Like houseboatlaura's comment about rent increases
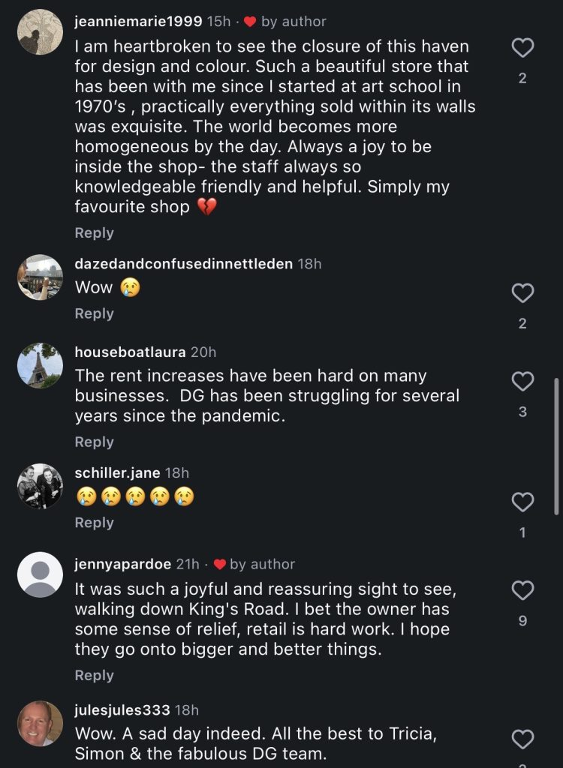 point(522,381)
